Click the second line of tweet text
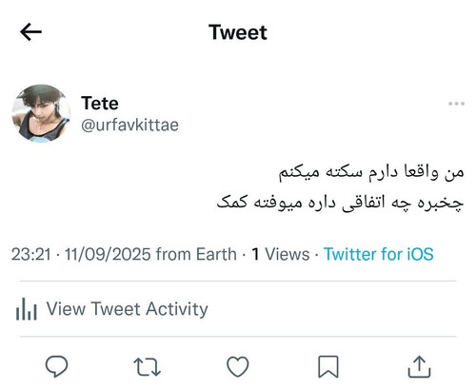 point(340,203)
